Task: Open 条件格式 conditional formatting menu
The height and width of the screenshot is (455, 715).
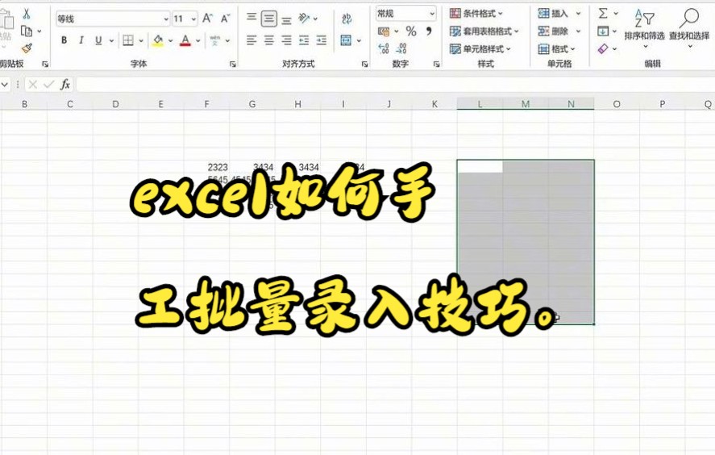Action: (x=476, y=13)
